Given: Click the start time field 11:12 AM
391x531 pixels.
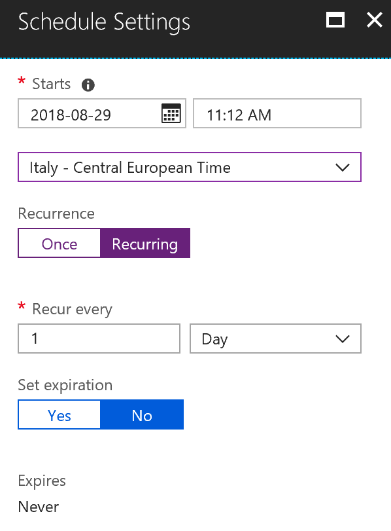Looking at the screenshot, I should 277,113.
